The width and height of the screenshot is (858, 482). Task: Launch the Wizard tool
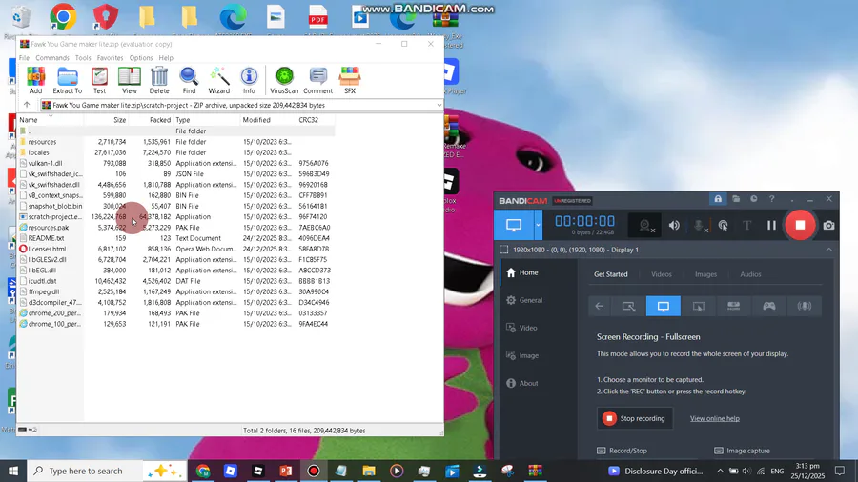[x=219, y=80]
